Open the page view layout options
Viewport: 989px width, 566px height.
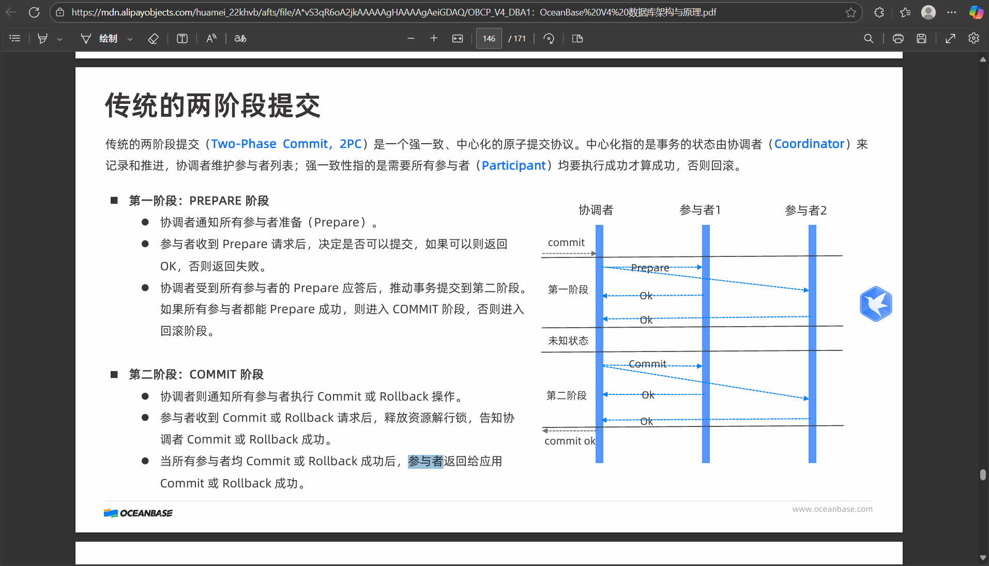click(577, 38)
